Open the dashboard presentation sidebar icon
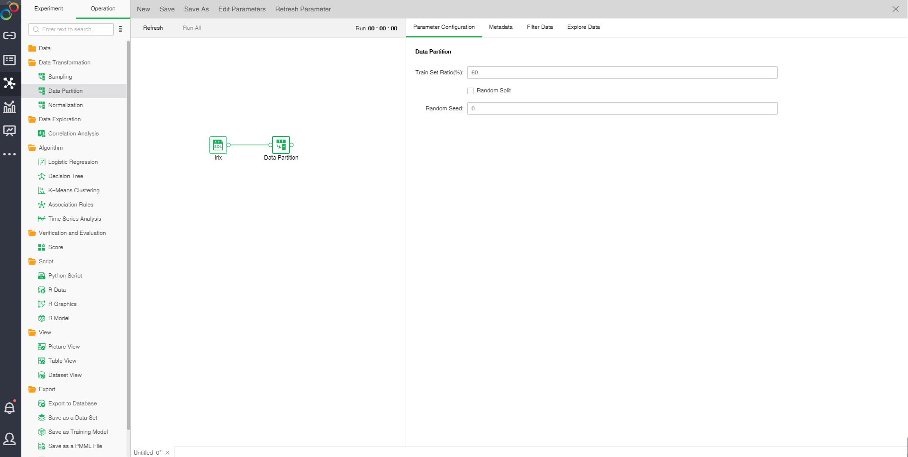This screenshot has width=908, height=457. pyautogui.click(x=9, y=131)
